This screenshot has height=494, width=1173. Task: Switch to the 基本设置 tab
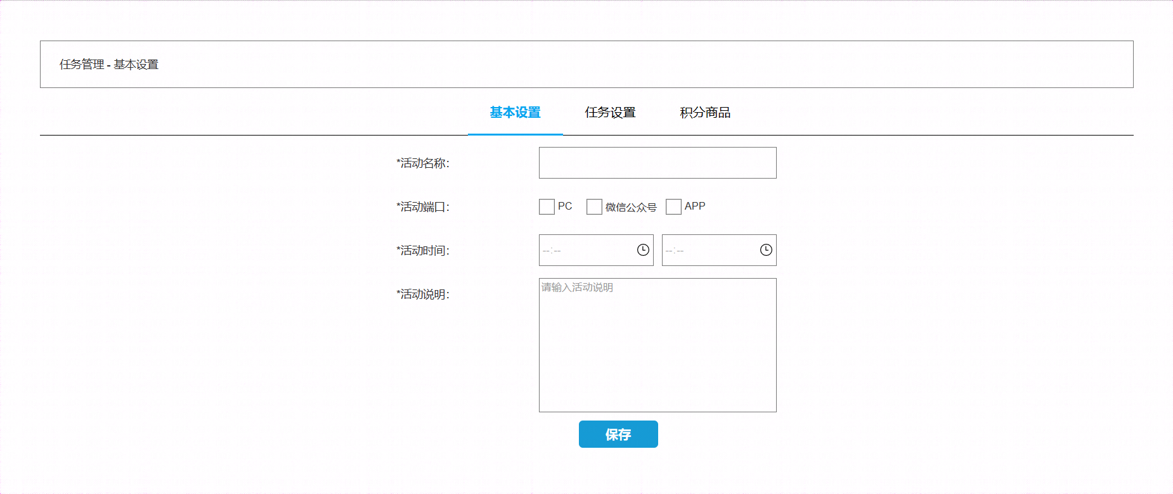[515, 113]
